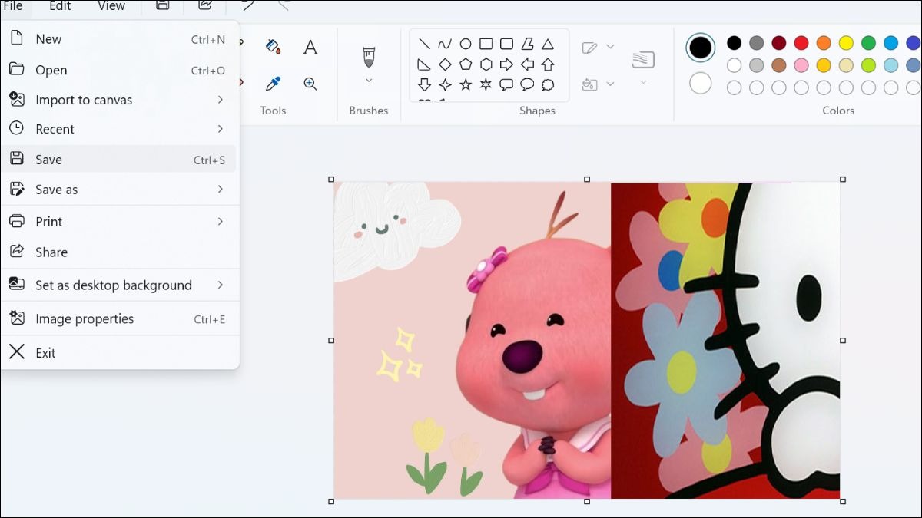Choose the Right arrow shape
Screen dimensions: 922x518
pos(507,64)
